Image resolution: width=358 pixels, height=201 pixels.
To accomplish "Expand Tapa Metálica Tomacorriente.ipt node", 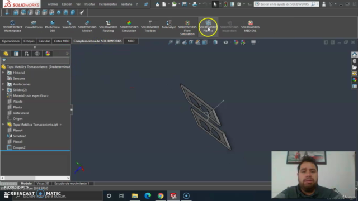I will tap(3, 125).
